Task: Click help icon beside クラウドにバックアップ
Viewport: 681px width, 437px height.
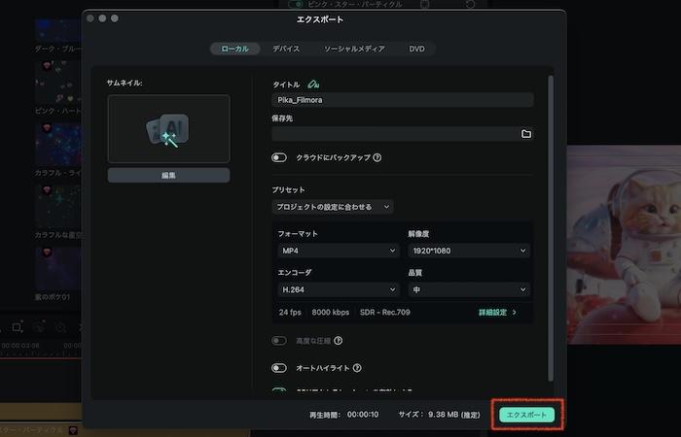Action: coord(376,157)
